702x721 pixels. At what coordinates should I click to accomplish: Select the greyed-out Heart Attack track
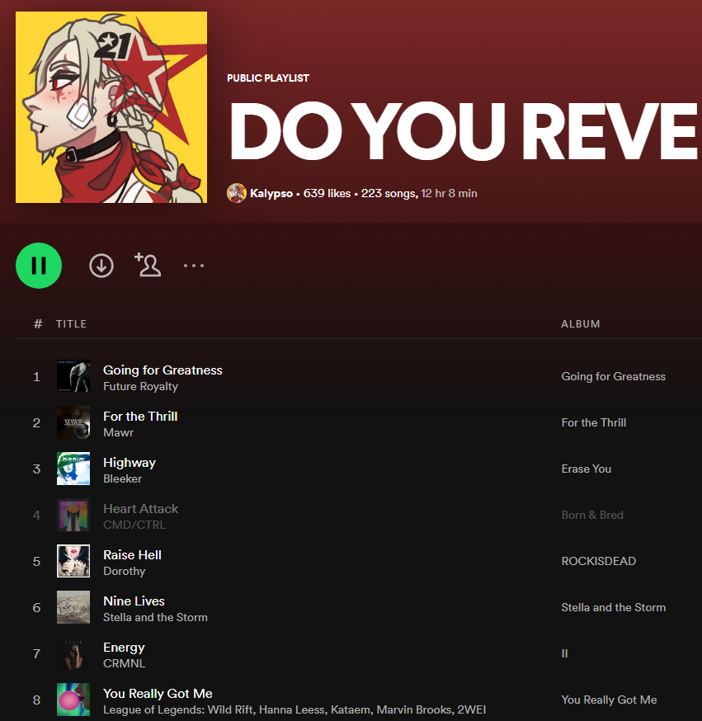141,508
